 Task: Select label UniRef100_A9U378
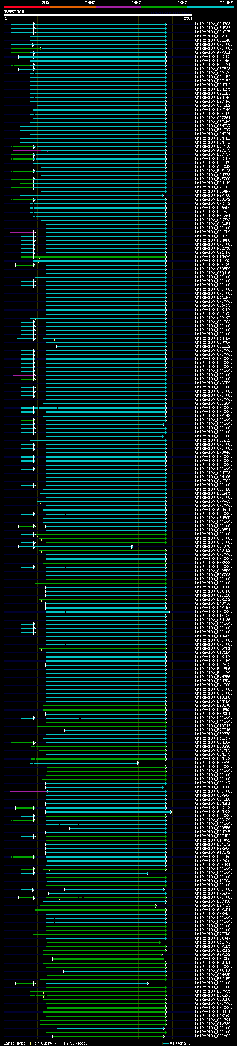[213, 175]
